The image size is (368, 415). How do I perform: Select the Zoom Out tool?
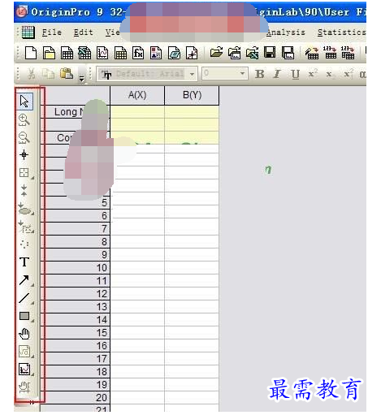coord(24,137)
